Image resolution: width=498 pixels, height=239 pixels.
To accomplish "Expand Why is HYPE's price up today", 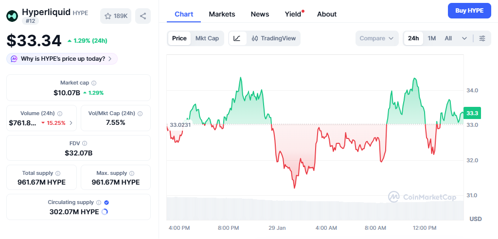I will pyautogui.click(x=62, y=59).
